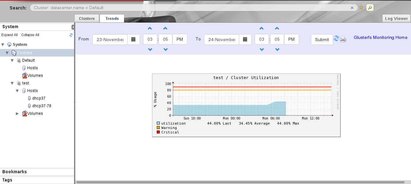Toggle From time PM button

click(180, 40)
